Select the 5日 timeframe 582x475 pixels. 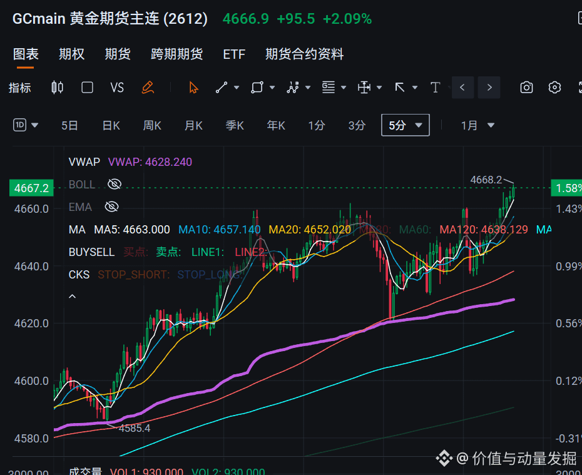tap(70, 125)
